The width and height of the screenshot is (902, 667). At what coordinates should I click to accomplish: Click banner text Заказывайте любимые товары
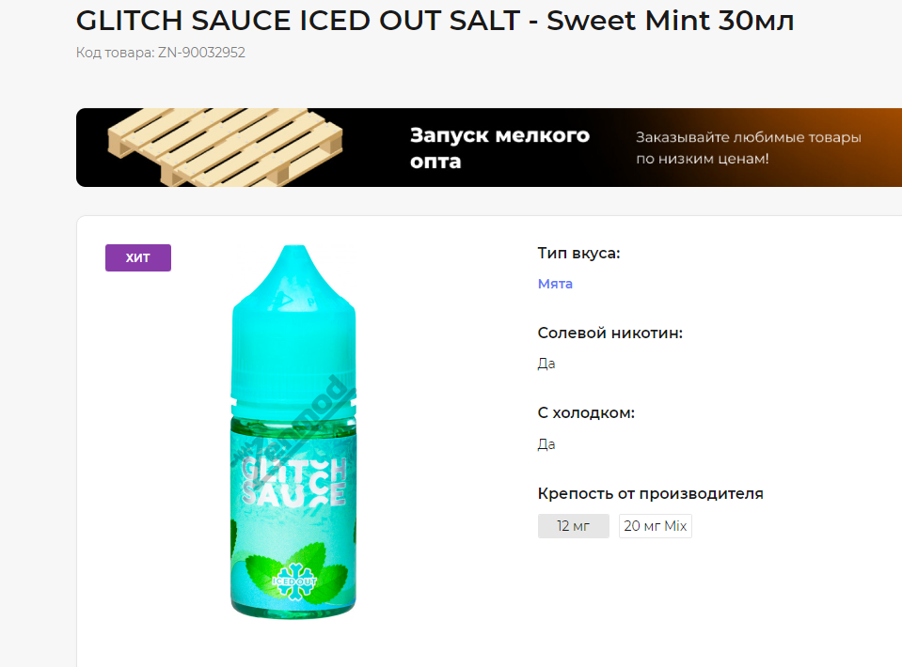click(x=749, y=138)
